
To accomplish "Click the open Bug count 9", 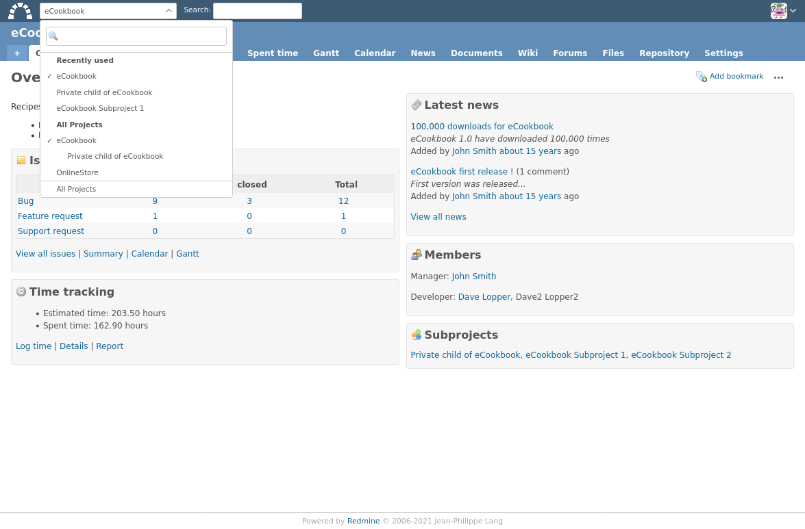I will pos(155,201).
